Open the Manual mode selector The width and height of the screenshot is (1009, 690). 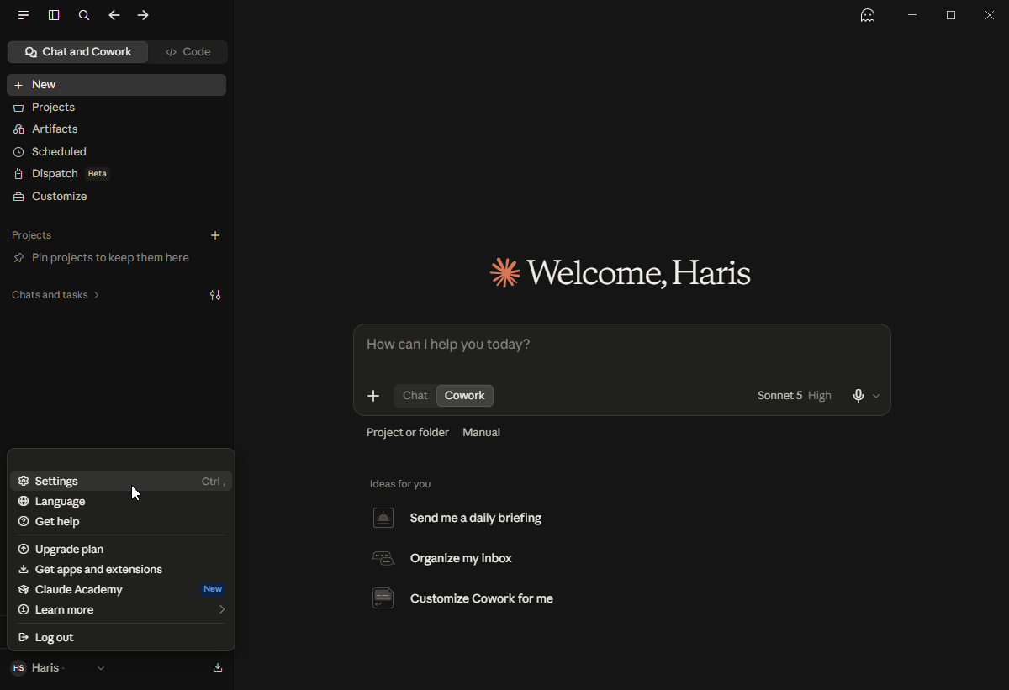pos(482,433)
